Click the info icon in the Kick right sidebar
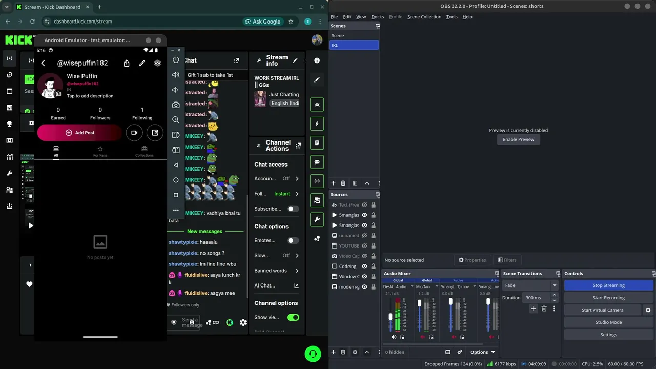Viewport: 656px width, 369px height. pos(317,60)
